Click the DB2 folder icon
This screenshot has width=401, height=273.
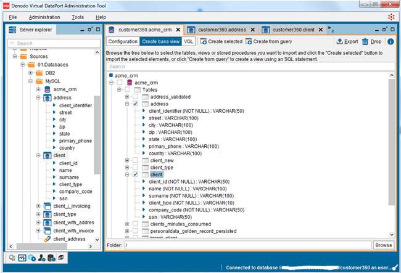click(x=39, y=73)
